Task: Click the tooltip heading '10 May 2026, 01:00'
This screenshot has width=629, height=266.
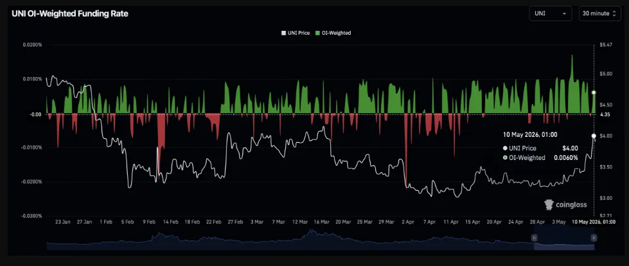Action: point(530,134)
